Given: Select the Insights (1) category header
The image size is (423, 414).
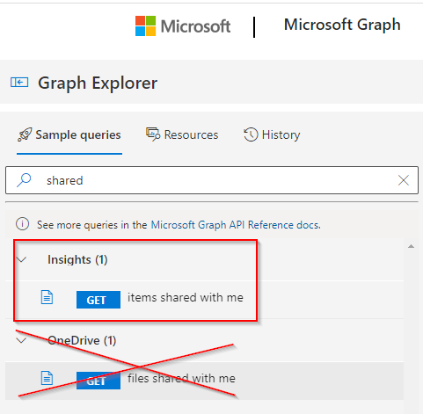Looking at the screenshot, I should point(77,259).
